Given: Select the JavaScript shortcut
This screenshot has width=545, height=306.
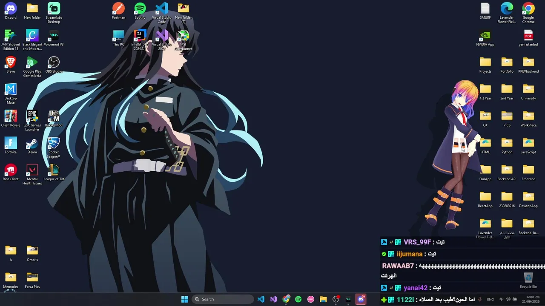Looking at the screenshot, I should coord(528,145).
